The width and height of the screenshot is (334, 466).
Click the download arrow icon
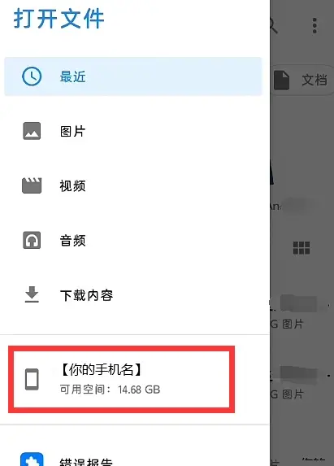tap(32, 294)
